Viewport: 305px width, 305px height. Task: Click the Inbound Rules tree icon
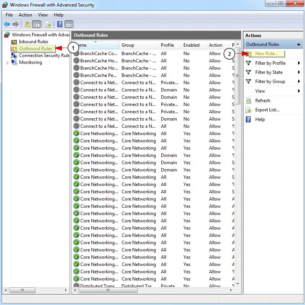point(14,42)
